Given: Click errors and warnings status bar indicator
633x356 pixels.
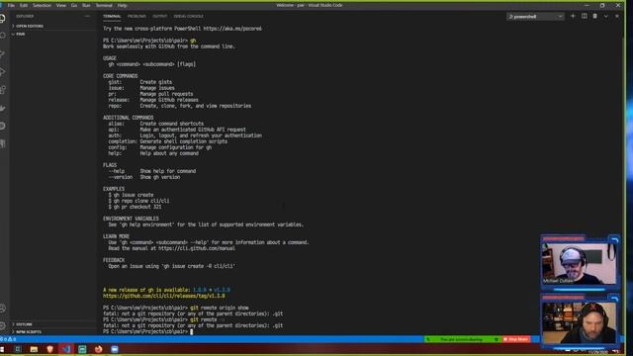Looking at the screenshot, I should point(9,339).
